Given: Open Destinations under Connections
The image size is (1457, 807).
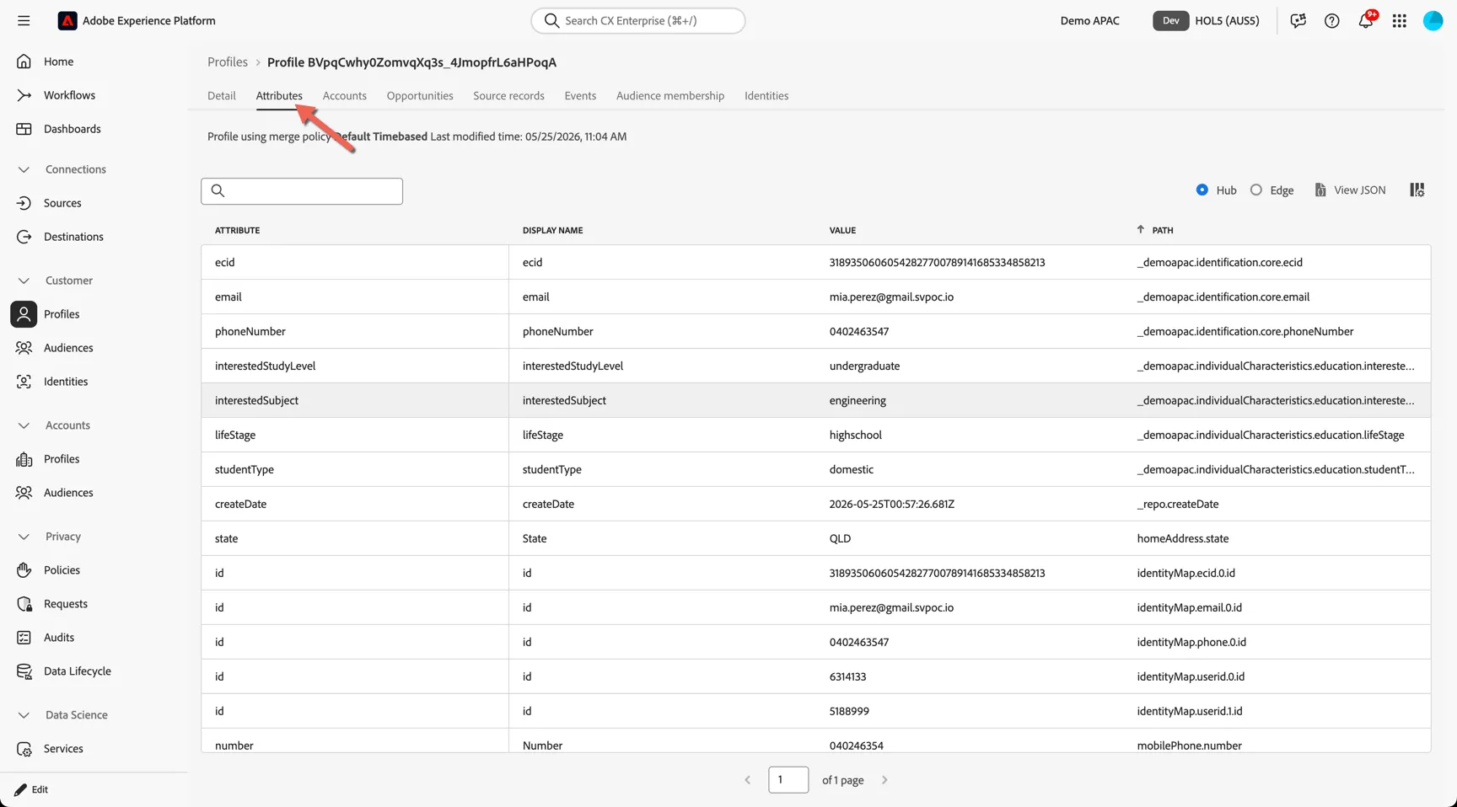Looking at the screenshot, I should point(73,237).
